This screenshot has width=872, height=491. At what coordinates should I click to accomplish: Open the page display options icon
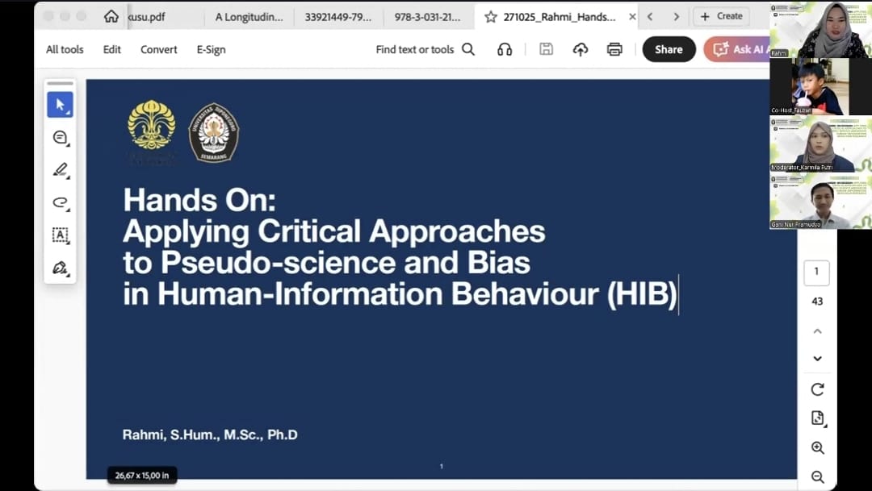tap(817, 418)
